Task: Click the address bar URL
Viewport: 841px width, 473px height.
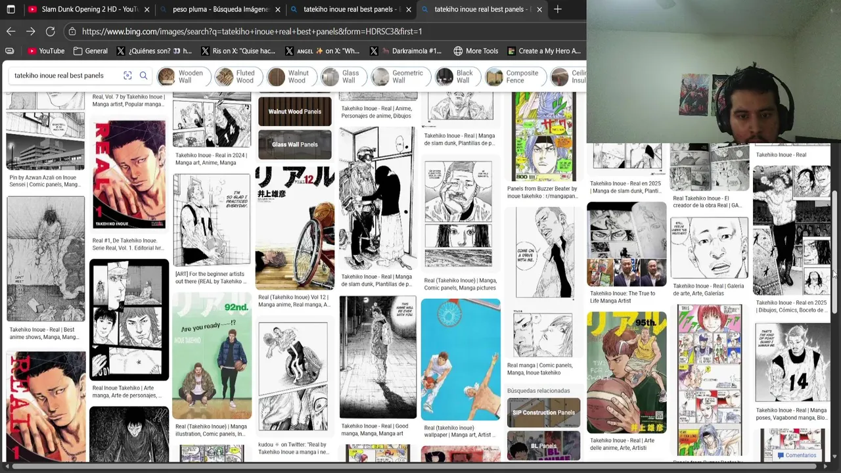Action: [x=252, y=31]
